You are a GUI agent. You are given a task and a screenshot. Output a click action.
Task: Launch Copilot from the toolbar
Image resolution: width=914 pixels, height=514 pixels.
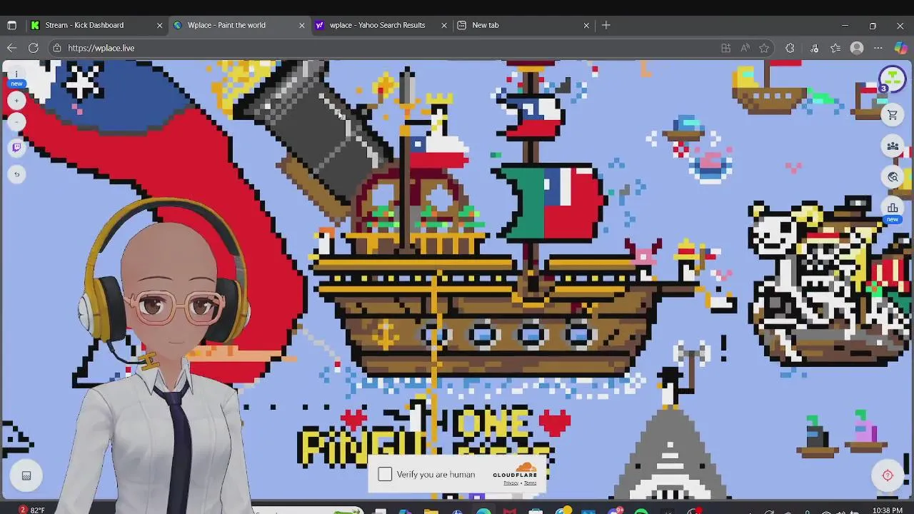click(x=901, y=48)
